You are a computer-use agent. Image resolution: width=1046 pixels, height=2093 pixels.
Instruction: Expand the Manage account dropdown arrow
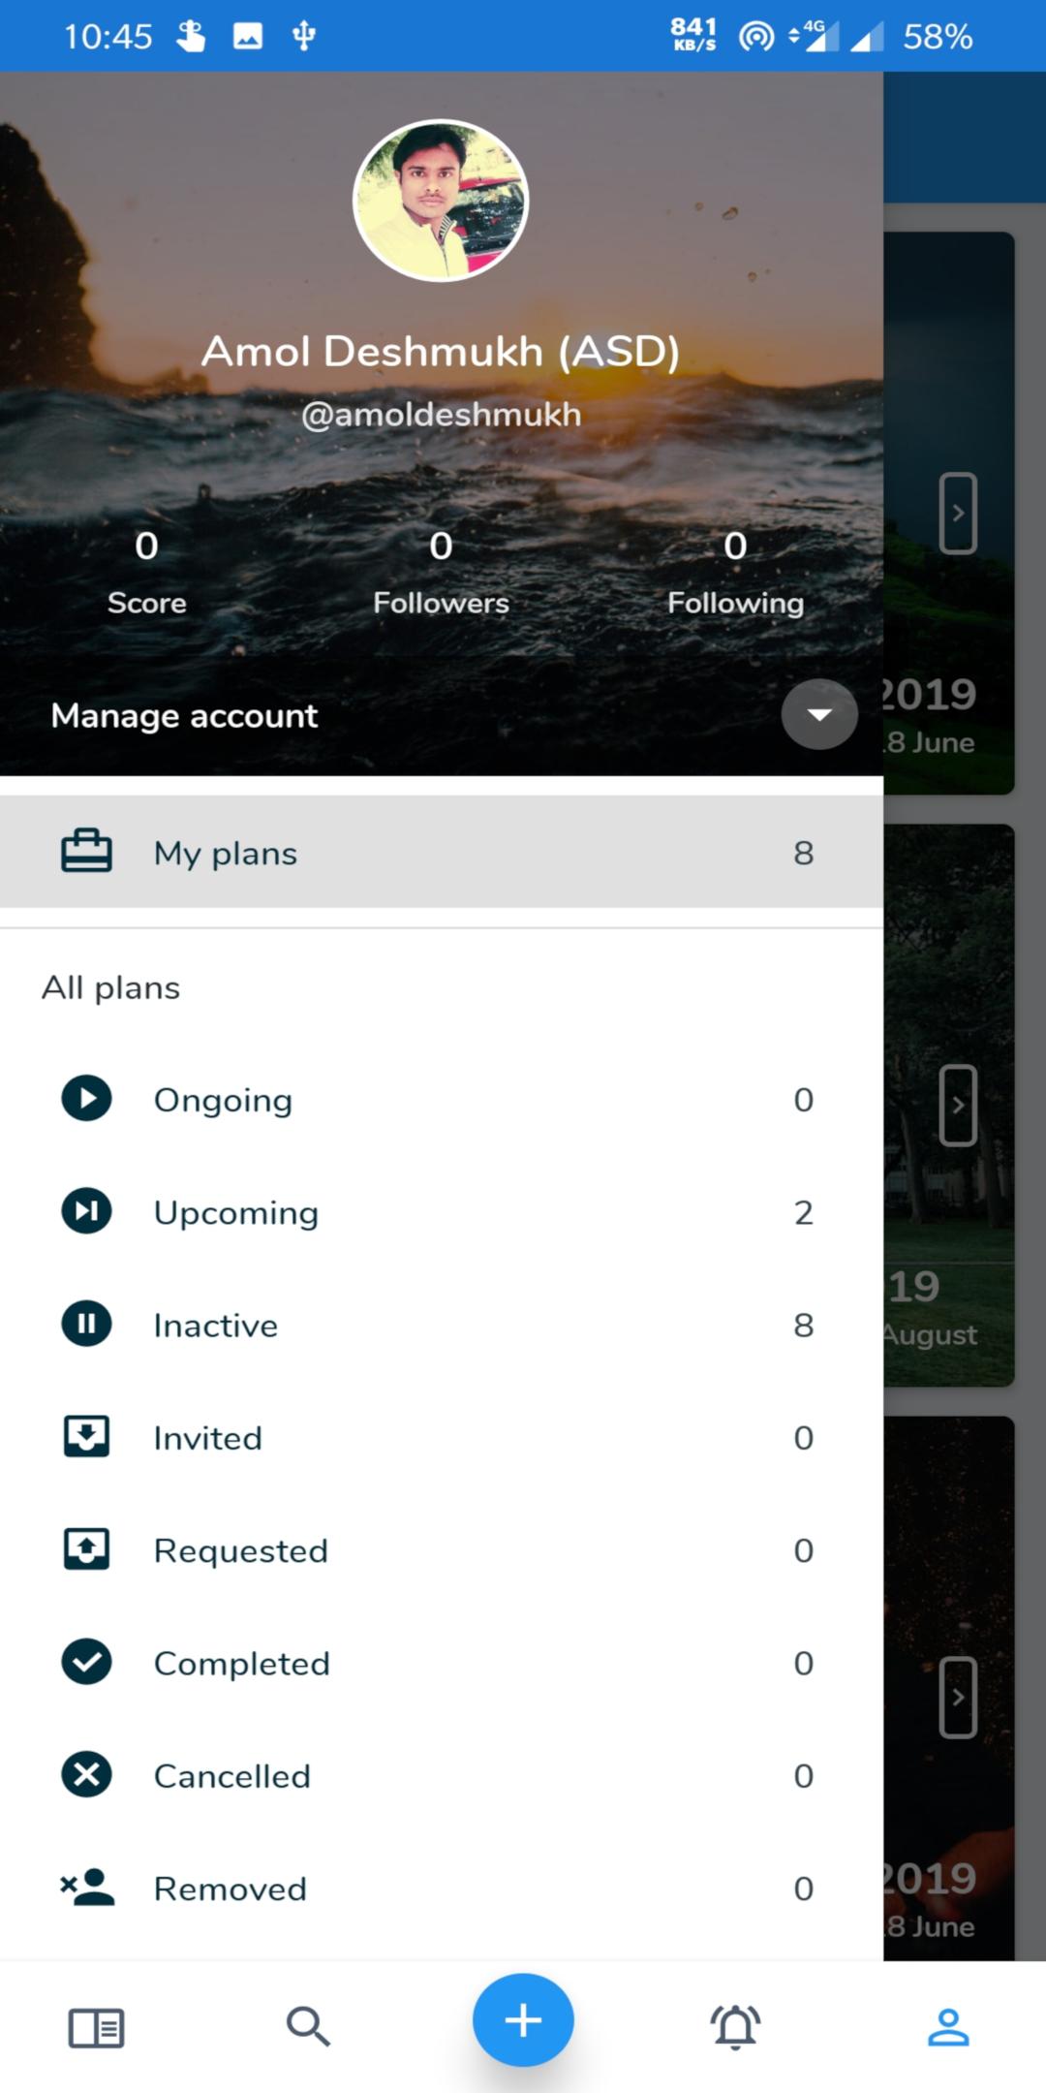point(819,715)
